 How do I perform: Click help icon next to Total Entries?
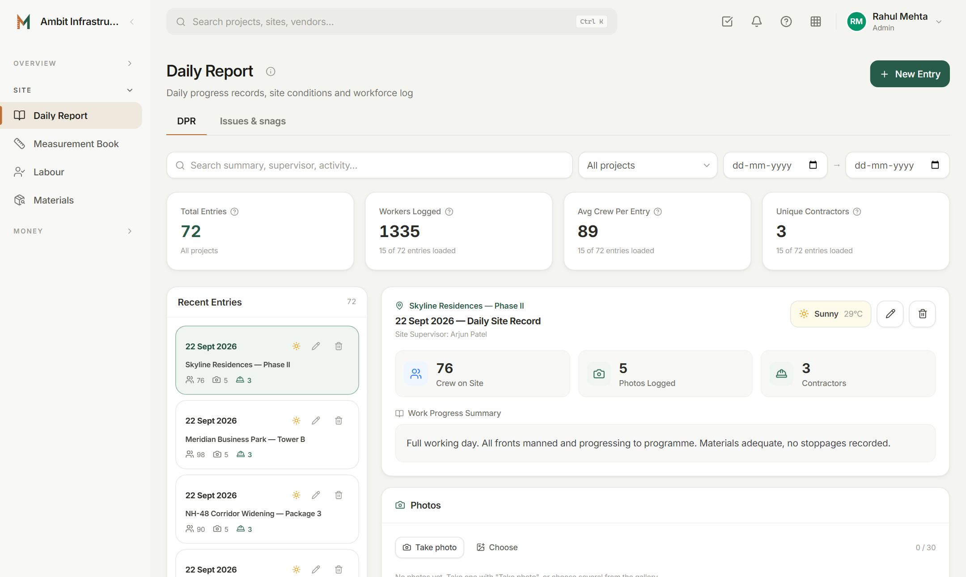(x=234, y=212)
